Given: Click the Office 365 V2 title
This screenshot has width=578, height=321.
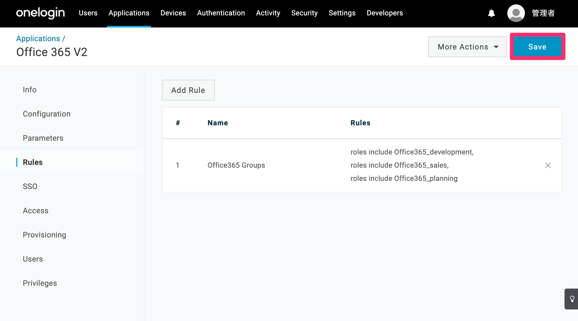Looking at the screenshot, I should point(52,52).
